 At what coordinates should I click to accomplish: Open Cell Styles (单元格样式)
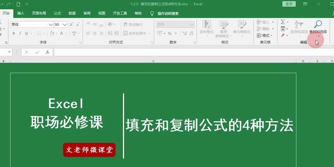click(x=242, y=28)
